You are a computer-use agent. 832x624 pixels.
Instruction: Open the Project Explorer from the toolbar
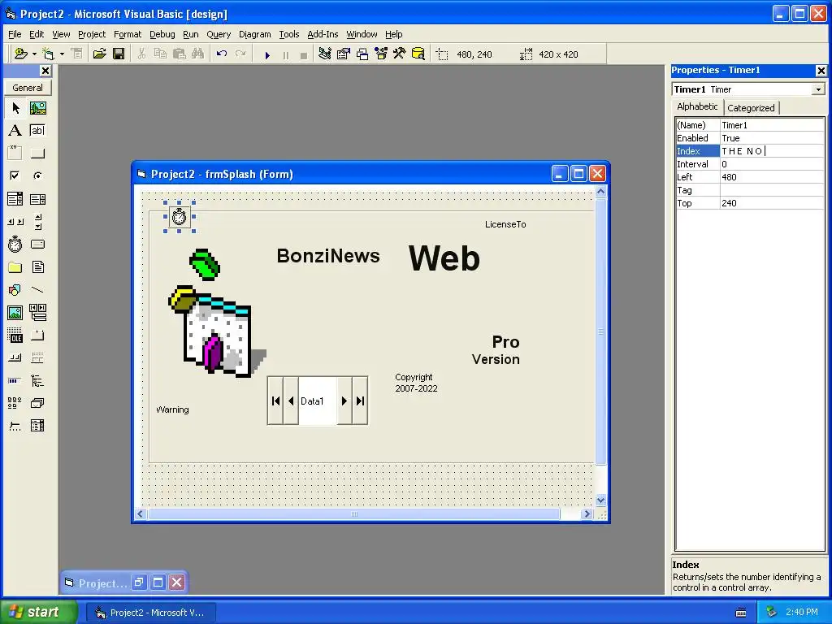(x=325, y=54)
